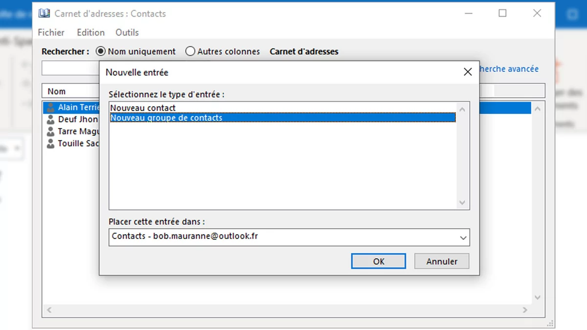Viewport: 587px width, 330px height.
Task: Click the entry type list scroll-down arrow
Action: pyautogui.click(x=462, y=202)
